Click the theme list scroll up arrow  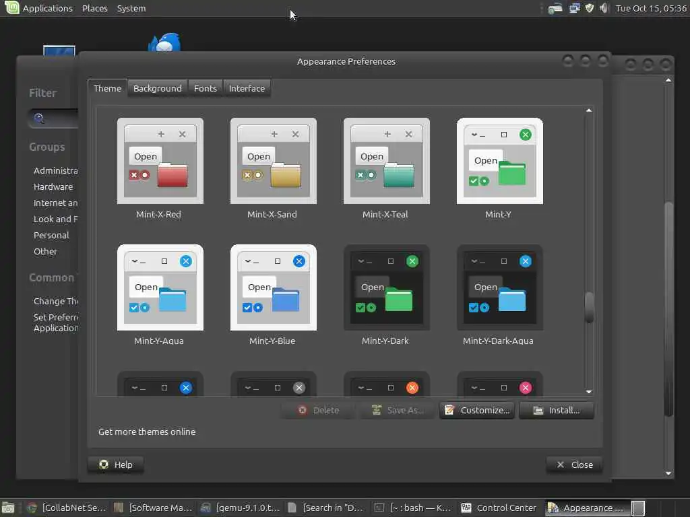(x=589, y=110)
